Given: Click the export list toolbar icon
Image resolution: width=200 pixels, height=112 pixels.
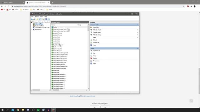Looking at the screenshot, I should tap(43, 19).
